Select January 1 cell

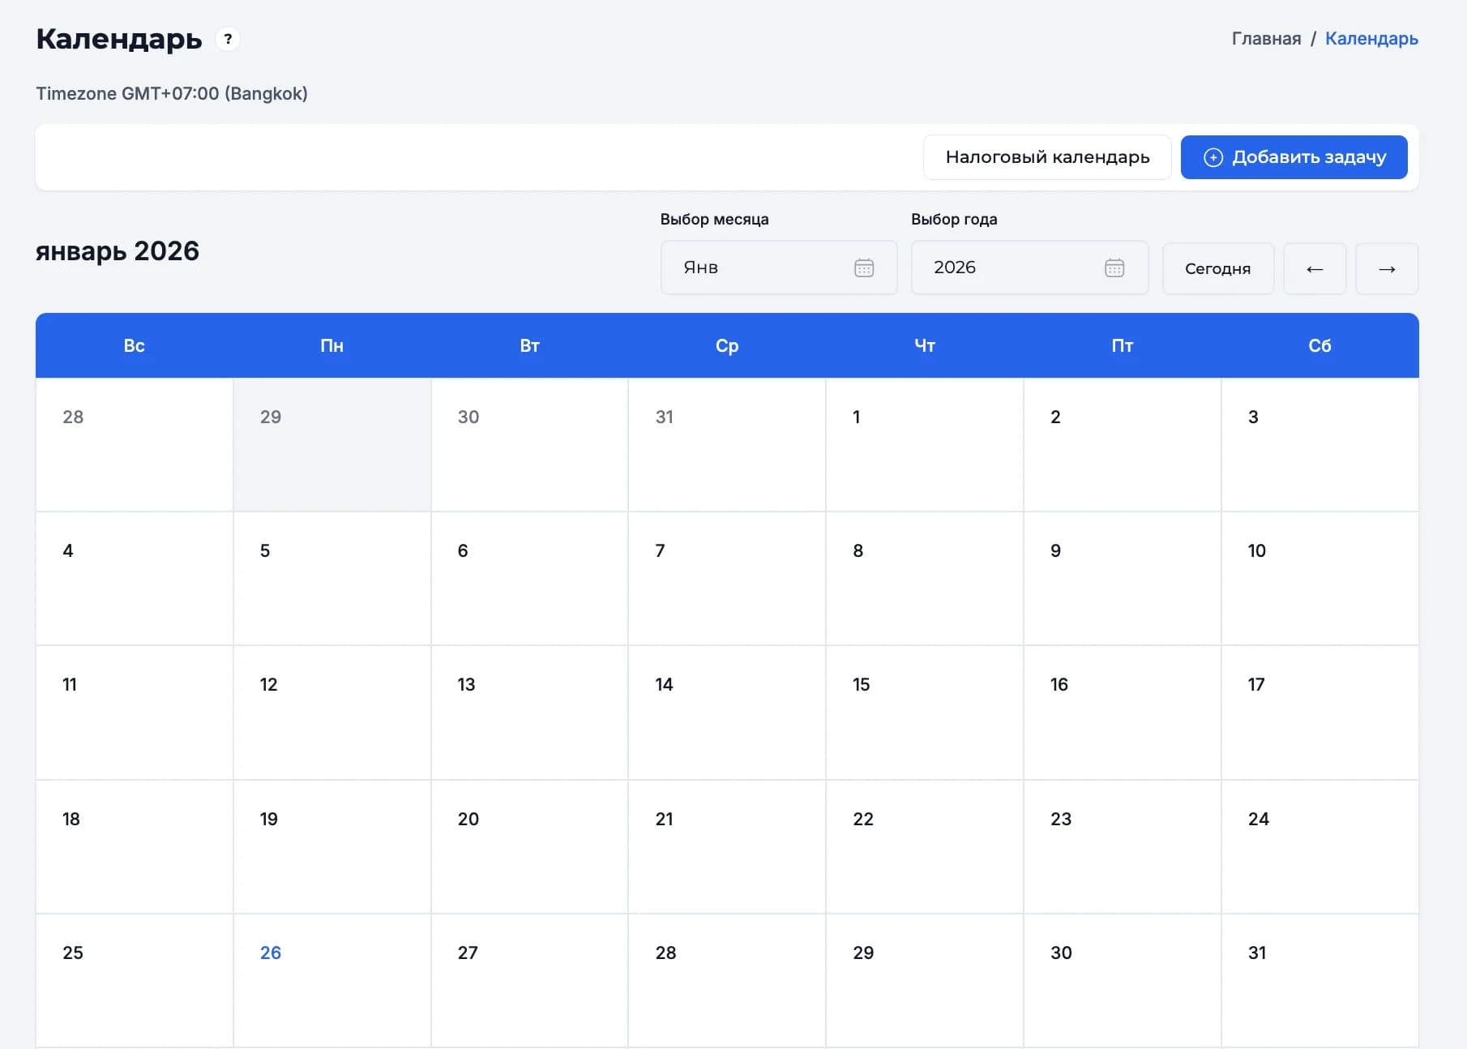tap(925, 445)
